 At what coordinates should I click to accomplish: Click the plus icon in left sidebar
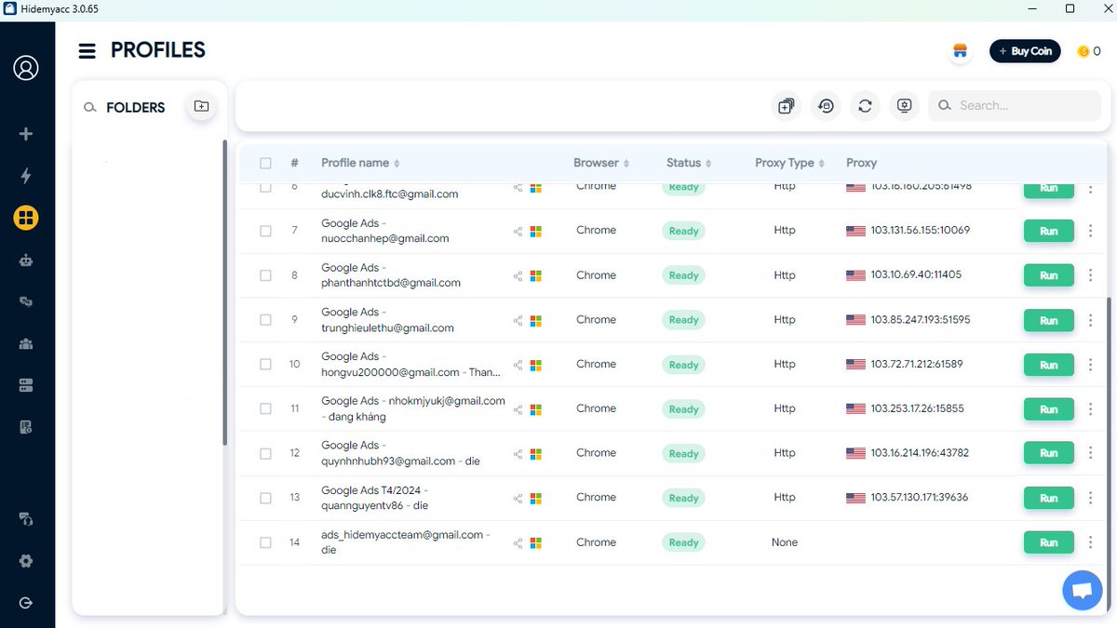tap(26, 134)
